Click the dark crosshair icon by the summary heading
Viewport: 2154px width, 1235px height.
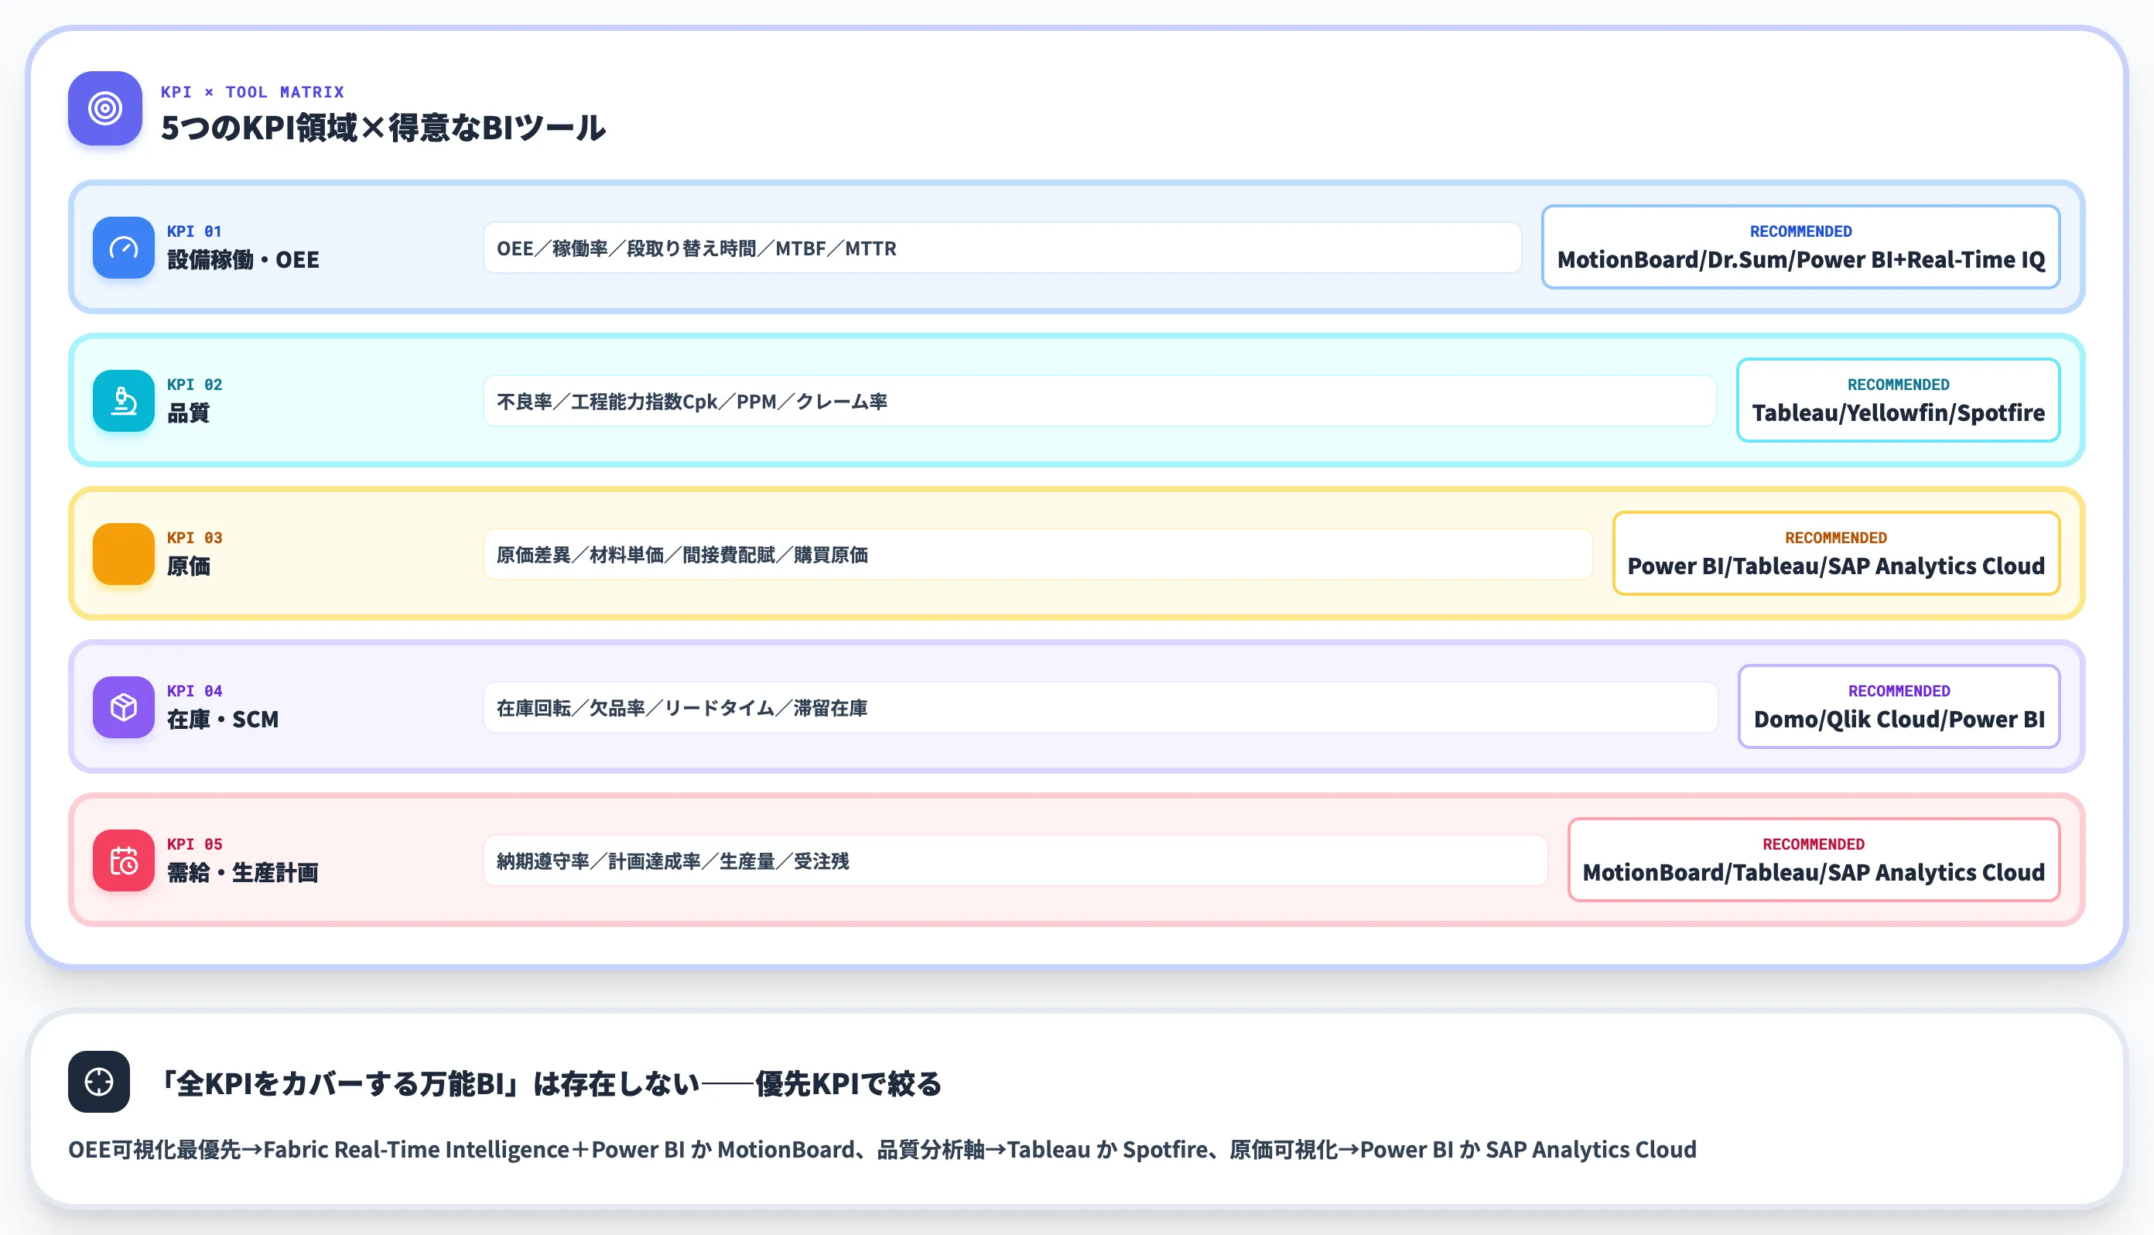(x=99, y=1083)
